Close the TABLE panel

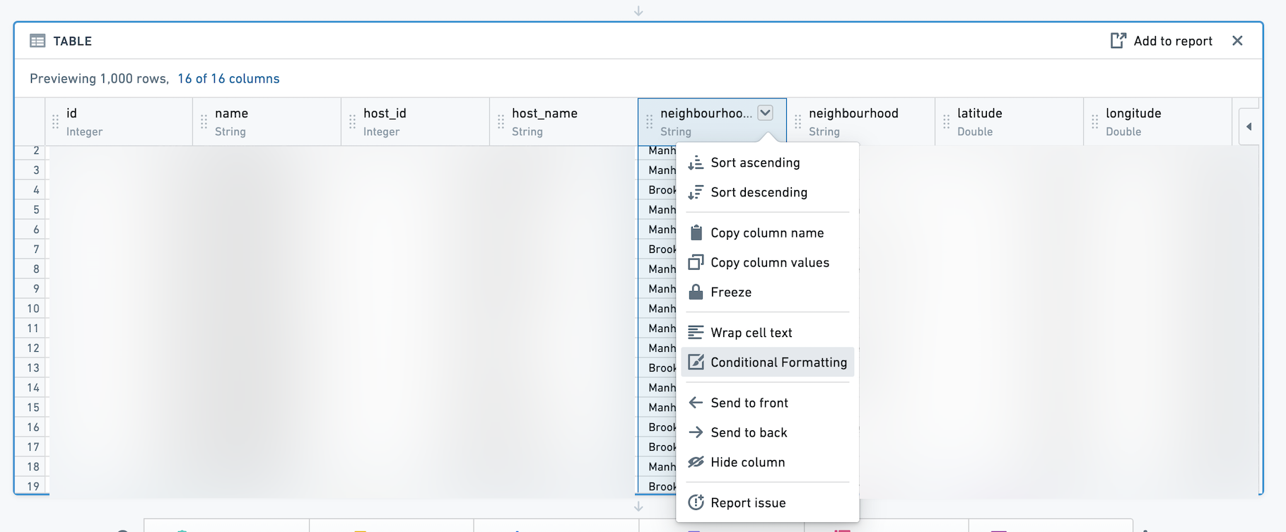tap(1237, 41)
